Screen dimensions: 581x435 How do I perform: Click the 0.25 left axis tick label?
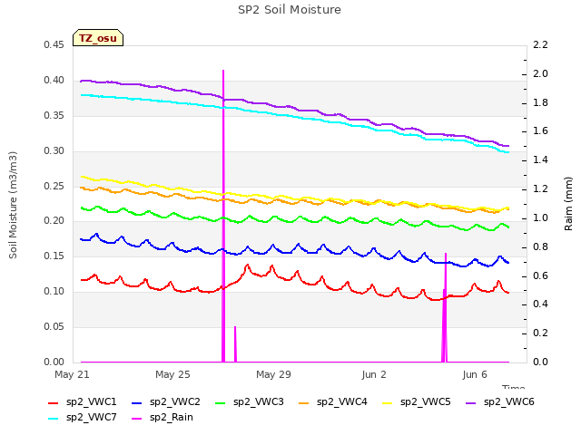coord(54,186)
